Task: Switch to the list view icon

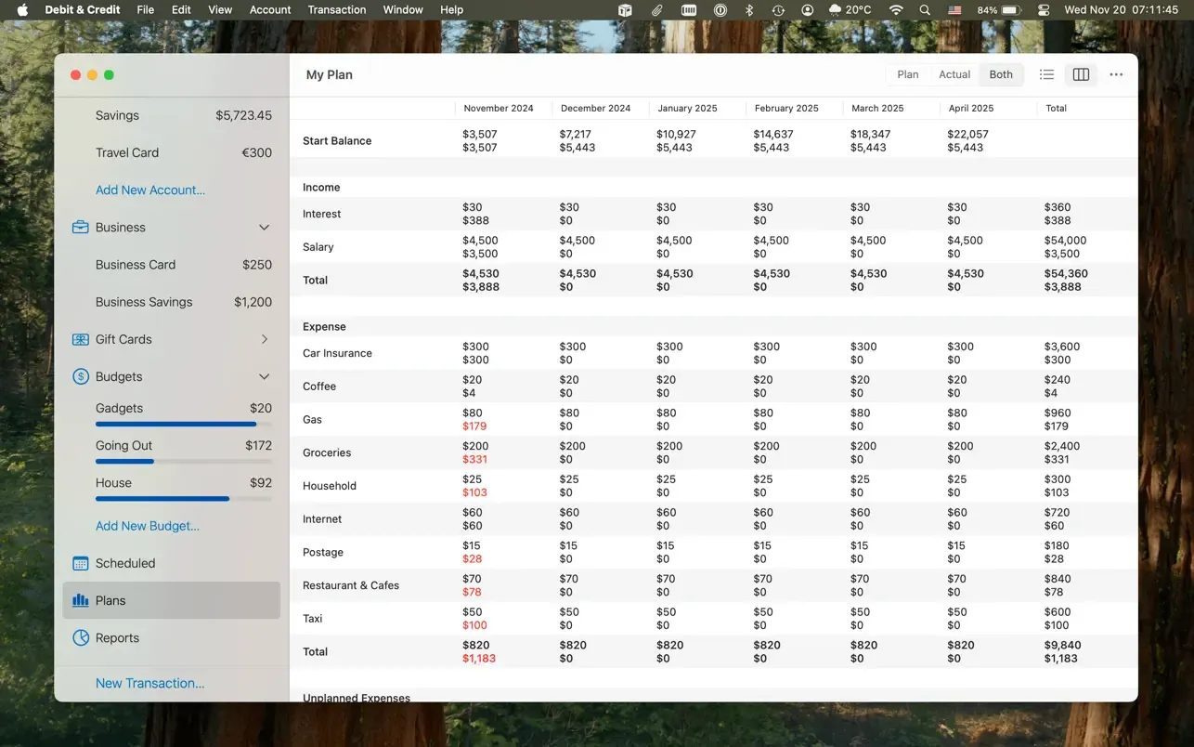Action: click(x=1046, y=74)
